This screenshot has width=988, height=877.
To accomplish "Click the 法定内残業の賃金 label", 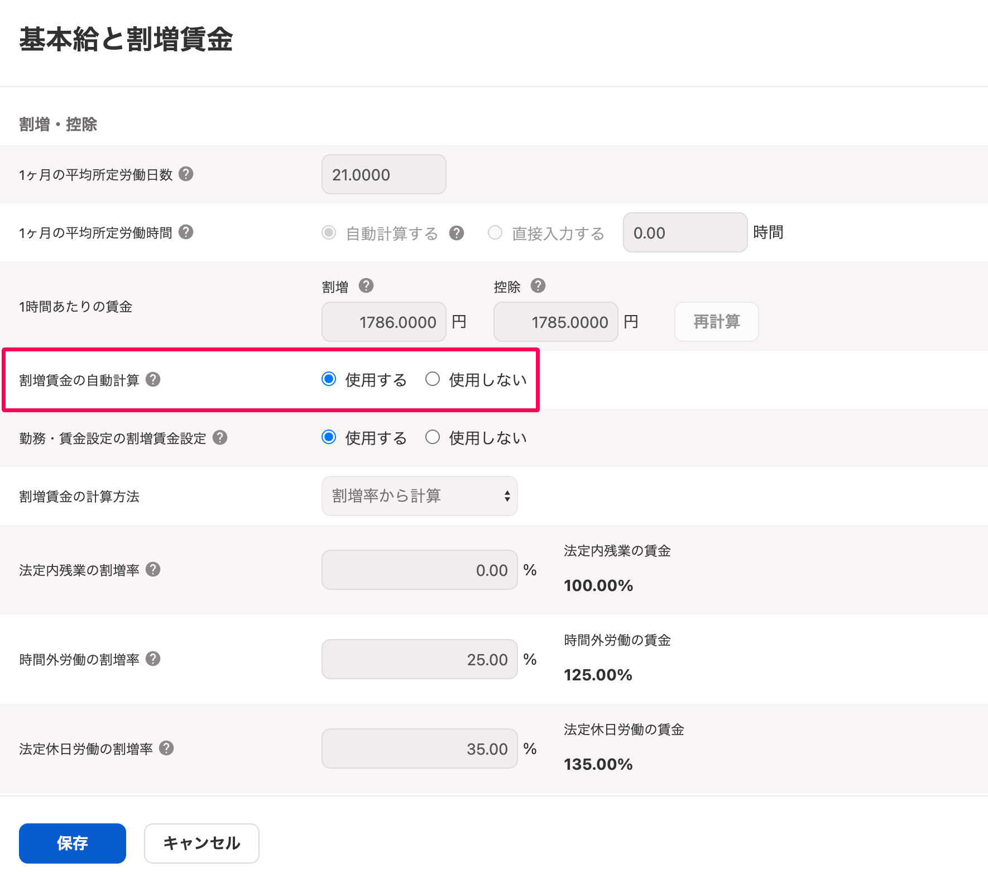I will [x=617, y=551].
